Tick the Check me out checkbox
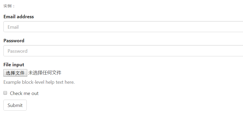This screenshot has height=114, width=243. click(5, 93)
